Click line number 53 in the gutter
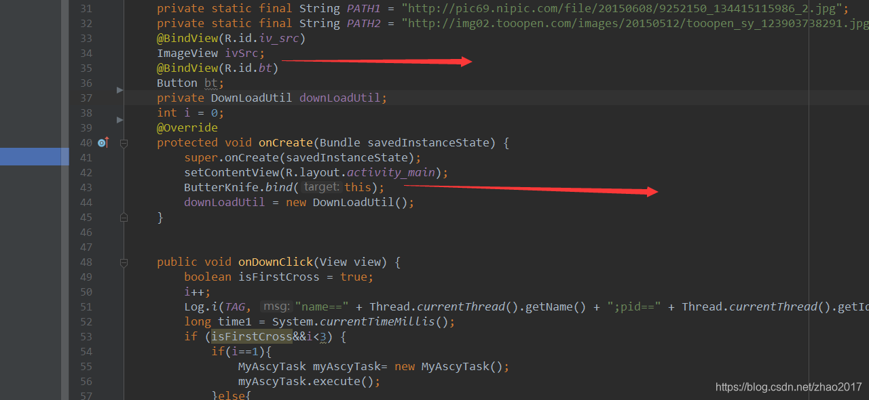869x400 pixels. click(86, 336)
